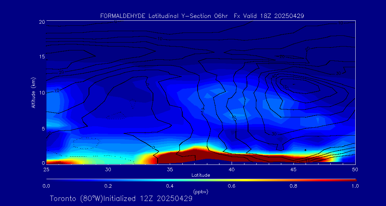Pick the 0.6 value on the color scale

pos(232,186)
